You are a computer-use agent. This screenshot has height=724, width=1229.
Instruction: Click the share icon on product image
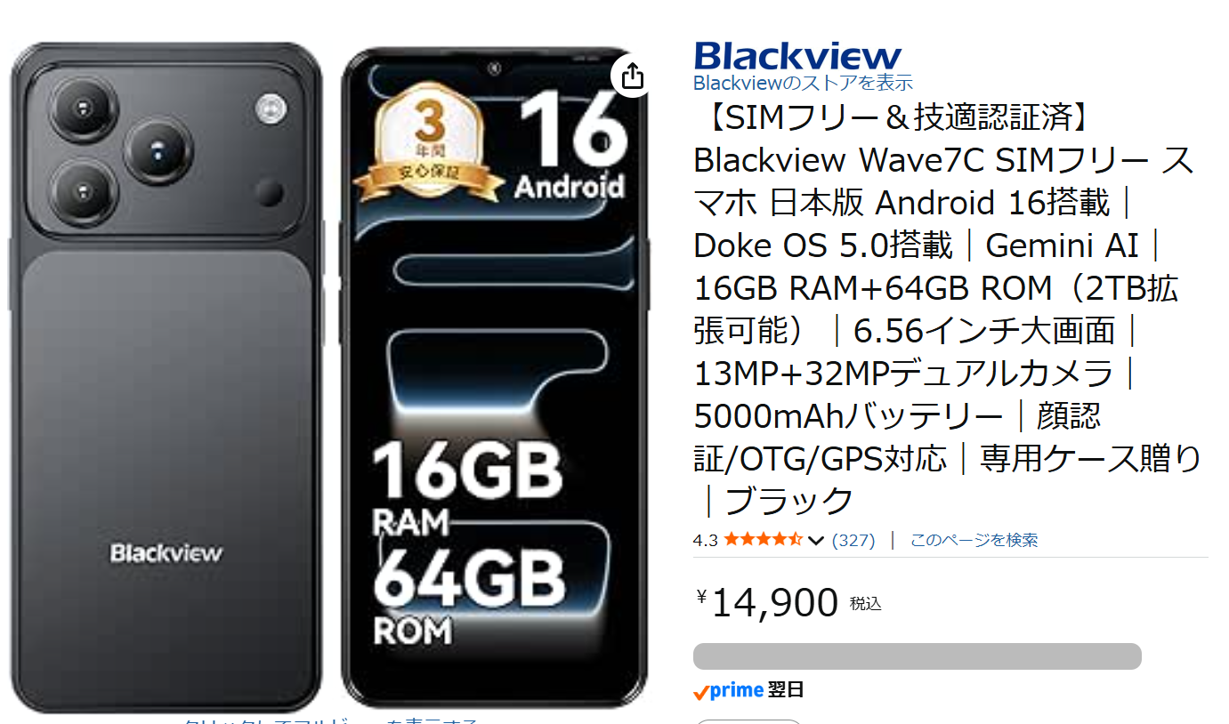(x=632, y=76)
